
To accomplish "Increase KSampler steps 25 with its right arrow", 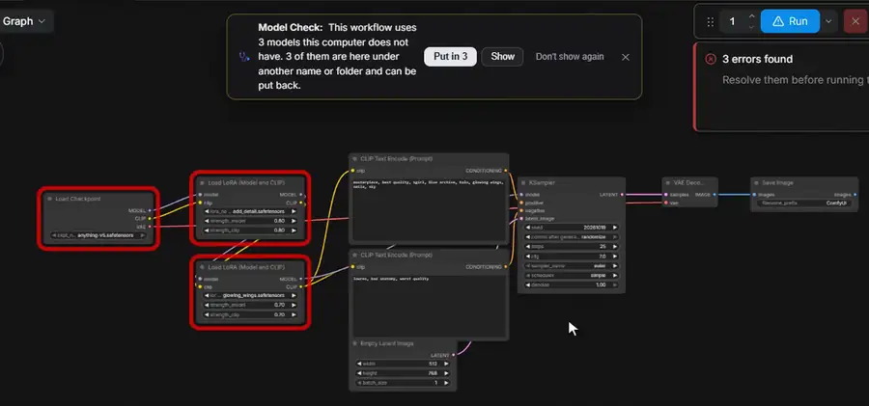I will click(615, 247).
